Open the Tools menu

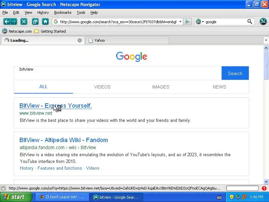pyautogui.click(x=81, y=12)
